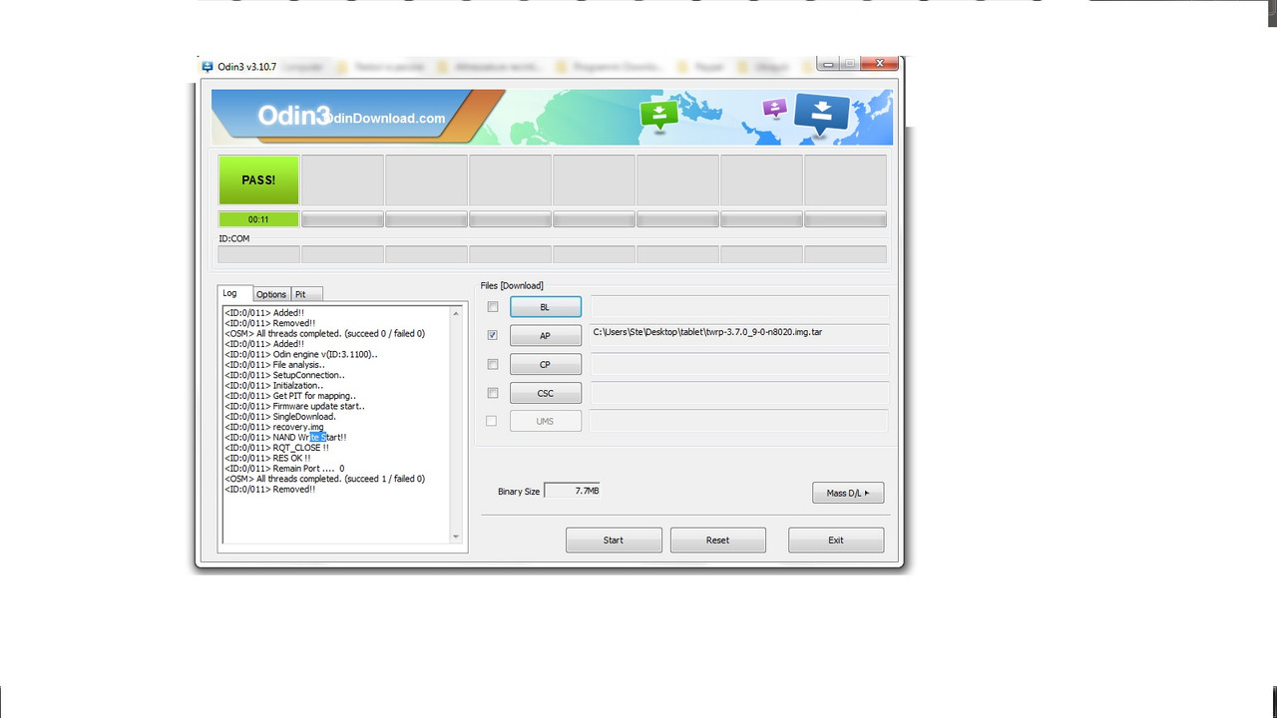Click log line 'File analysis..'
The image size is (1277, 718).
274,365
